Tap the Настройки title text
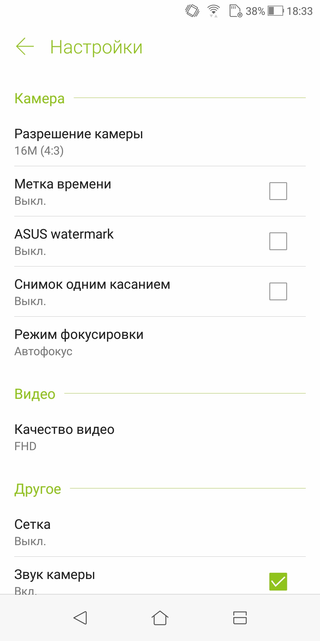This screenshot has height=641, width=320. click(x=96, y=47)
